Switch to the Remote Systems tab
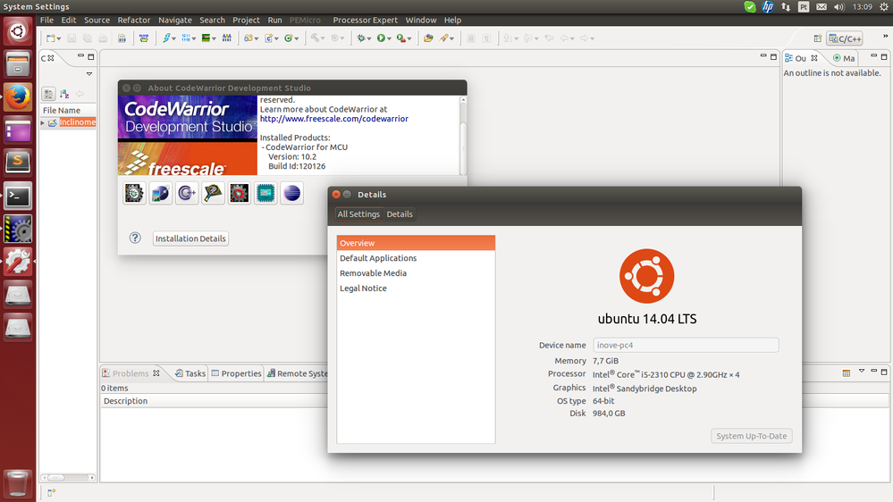The height and width of the screenshot is (502, 893). click(x=298, y=373)
